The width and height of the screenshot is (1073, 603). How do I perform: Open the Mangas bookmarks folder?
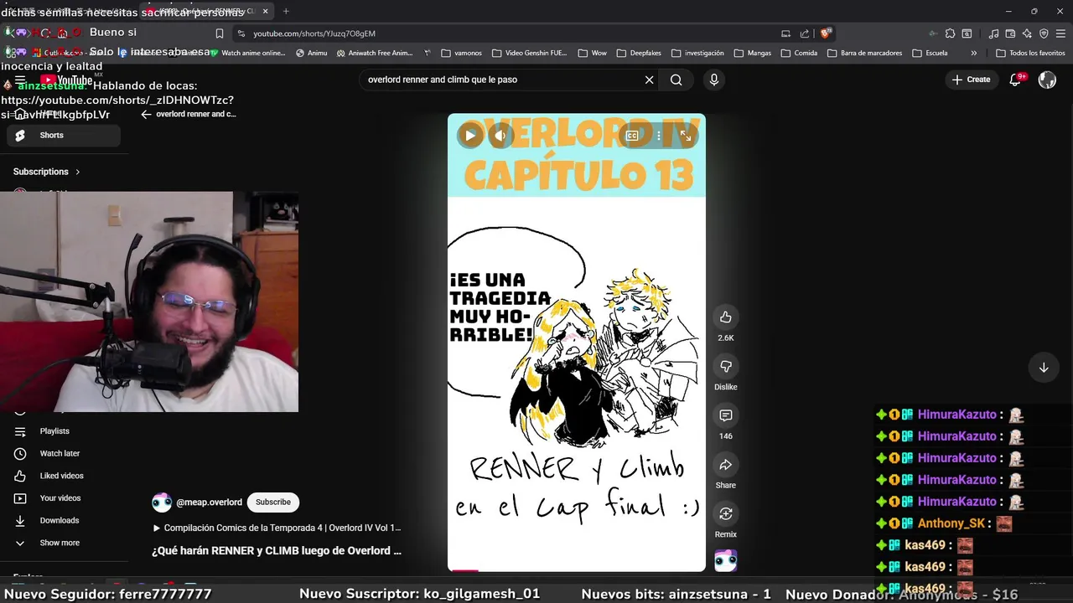[x=752, y=53]
